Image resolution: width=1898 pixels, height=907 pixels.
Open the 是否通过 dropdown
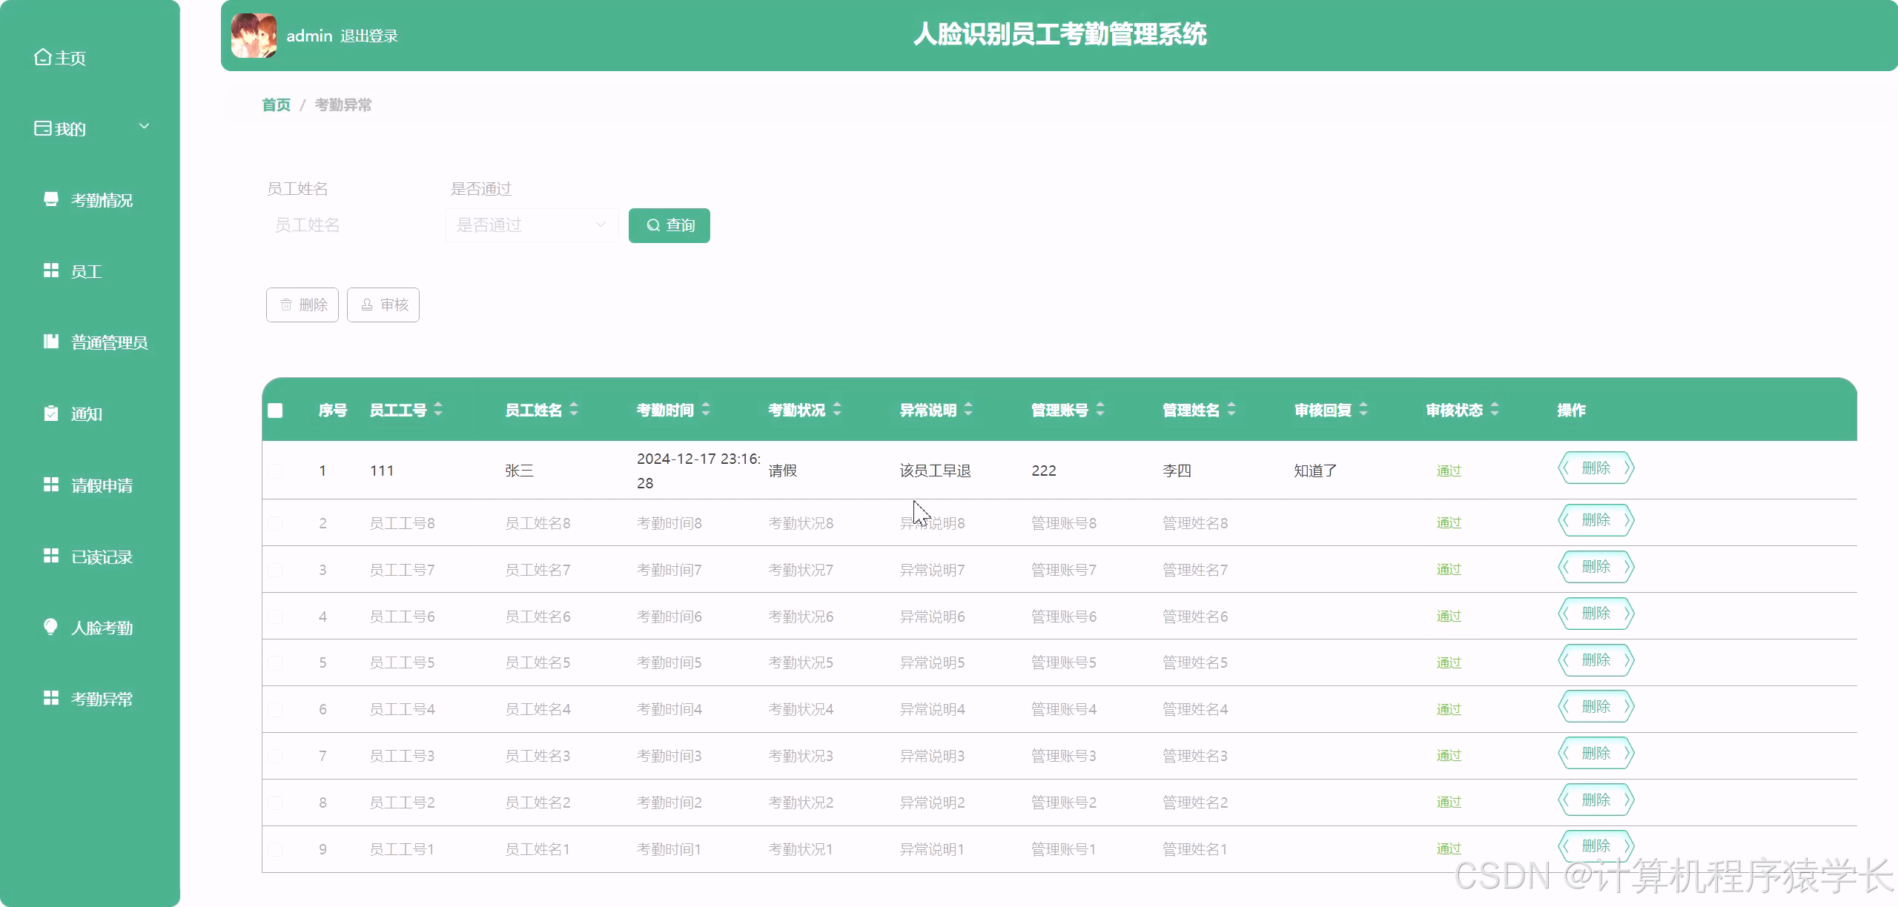click(531, 225)
